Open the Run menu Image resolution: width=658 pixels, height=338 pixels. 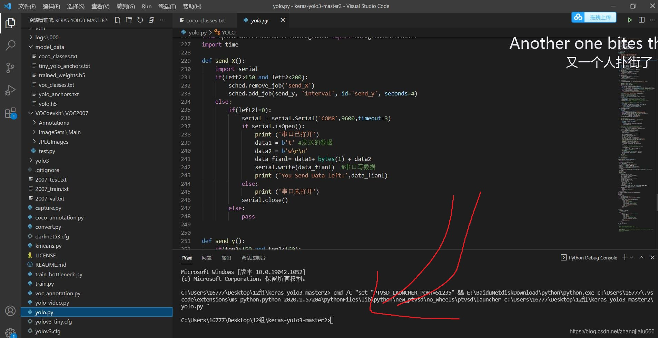pyautogui.click(x=147, y=6)
